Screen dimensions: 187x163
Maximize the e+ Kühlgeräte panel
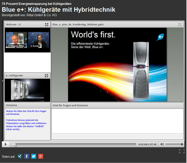46,76
